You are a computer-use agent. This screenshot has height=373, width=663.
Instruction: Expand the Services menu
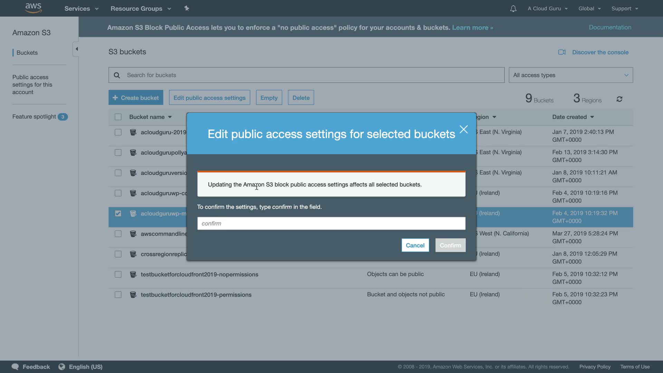tap(81, 9)
